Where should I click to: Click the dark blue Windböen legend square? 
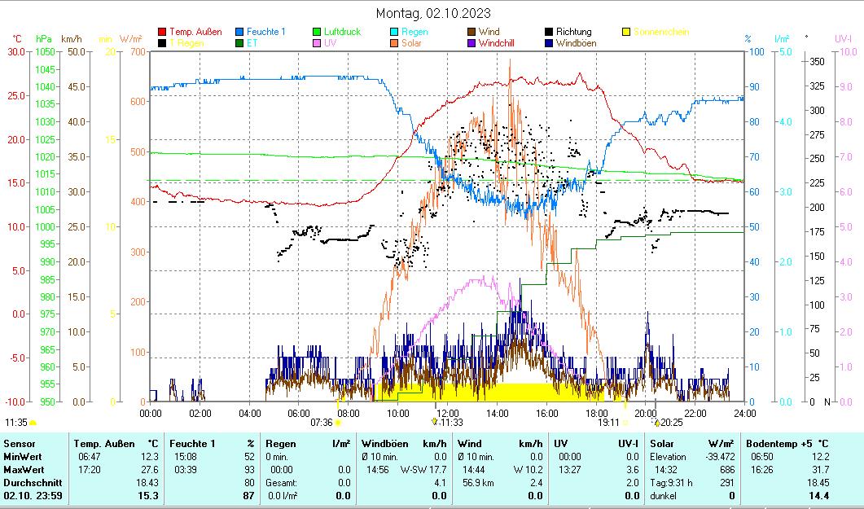549,43
